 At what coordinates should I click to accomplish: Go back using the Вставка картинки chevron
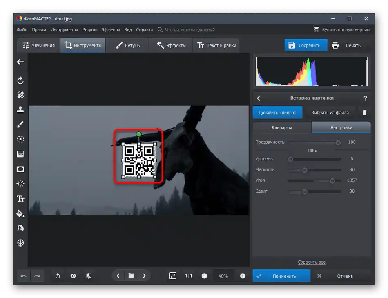coord(259,98)
